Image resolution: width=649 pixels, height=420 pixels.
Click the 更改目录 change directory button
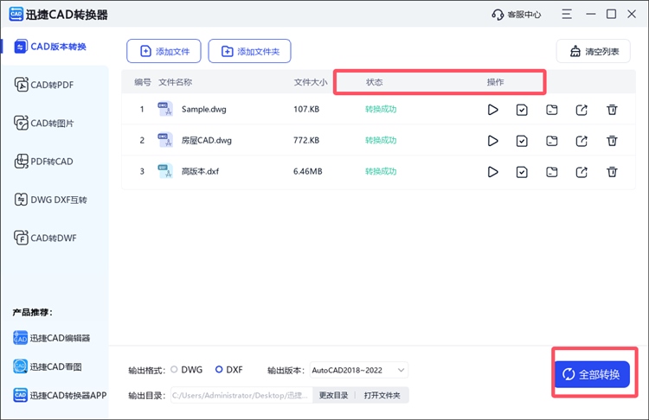[x=333, y=395]
